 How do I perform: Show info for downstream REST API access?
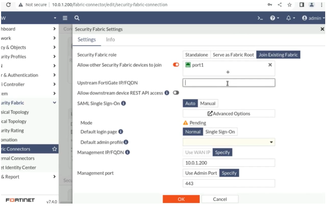pyautogui.click(x=167, y=93)
